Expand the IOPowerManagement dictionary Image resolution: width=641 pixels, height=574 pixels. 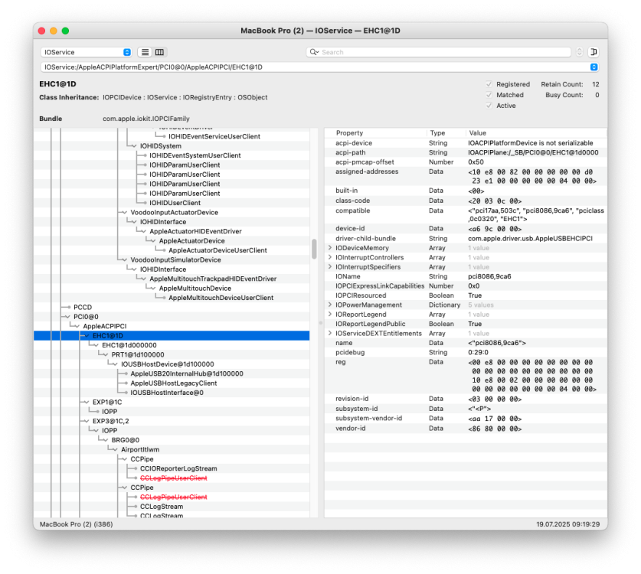click(x=330, y=305)
